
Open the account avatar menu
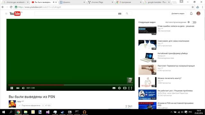(x=198, y=13)
